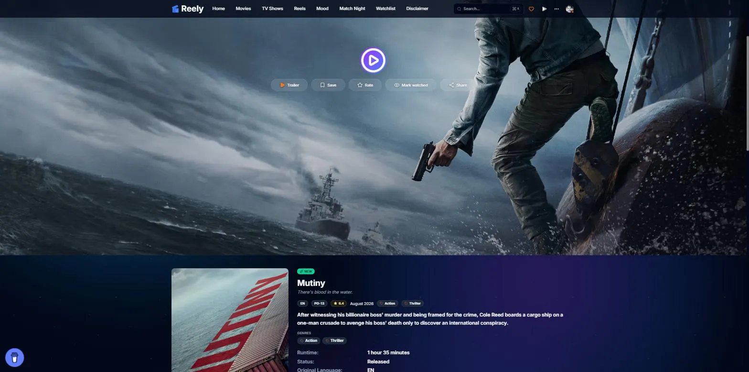Click the August 2026 release date
This screenshot has width=749, height=372.
pos(362,304)
